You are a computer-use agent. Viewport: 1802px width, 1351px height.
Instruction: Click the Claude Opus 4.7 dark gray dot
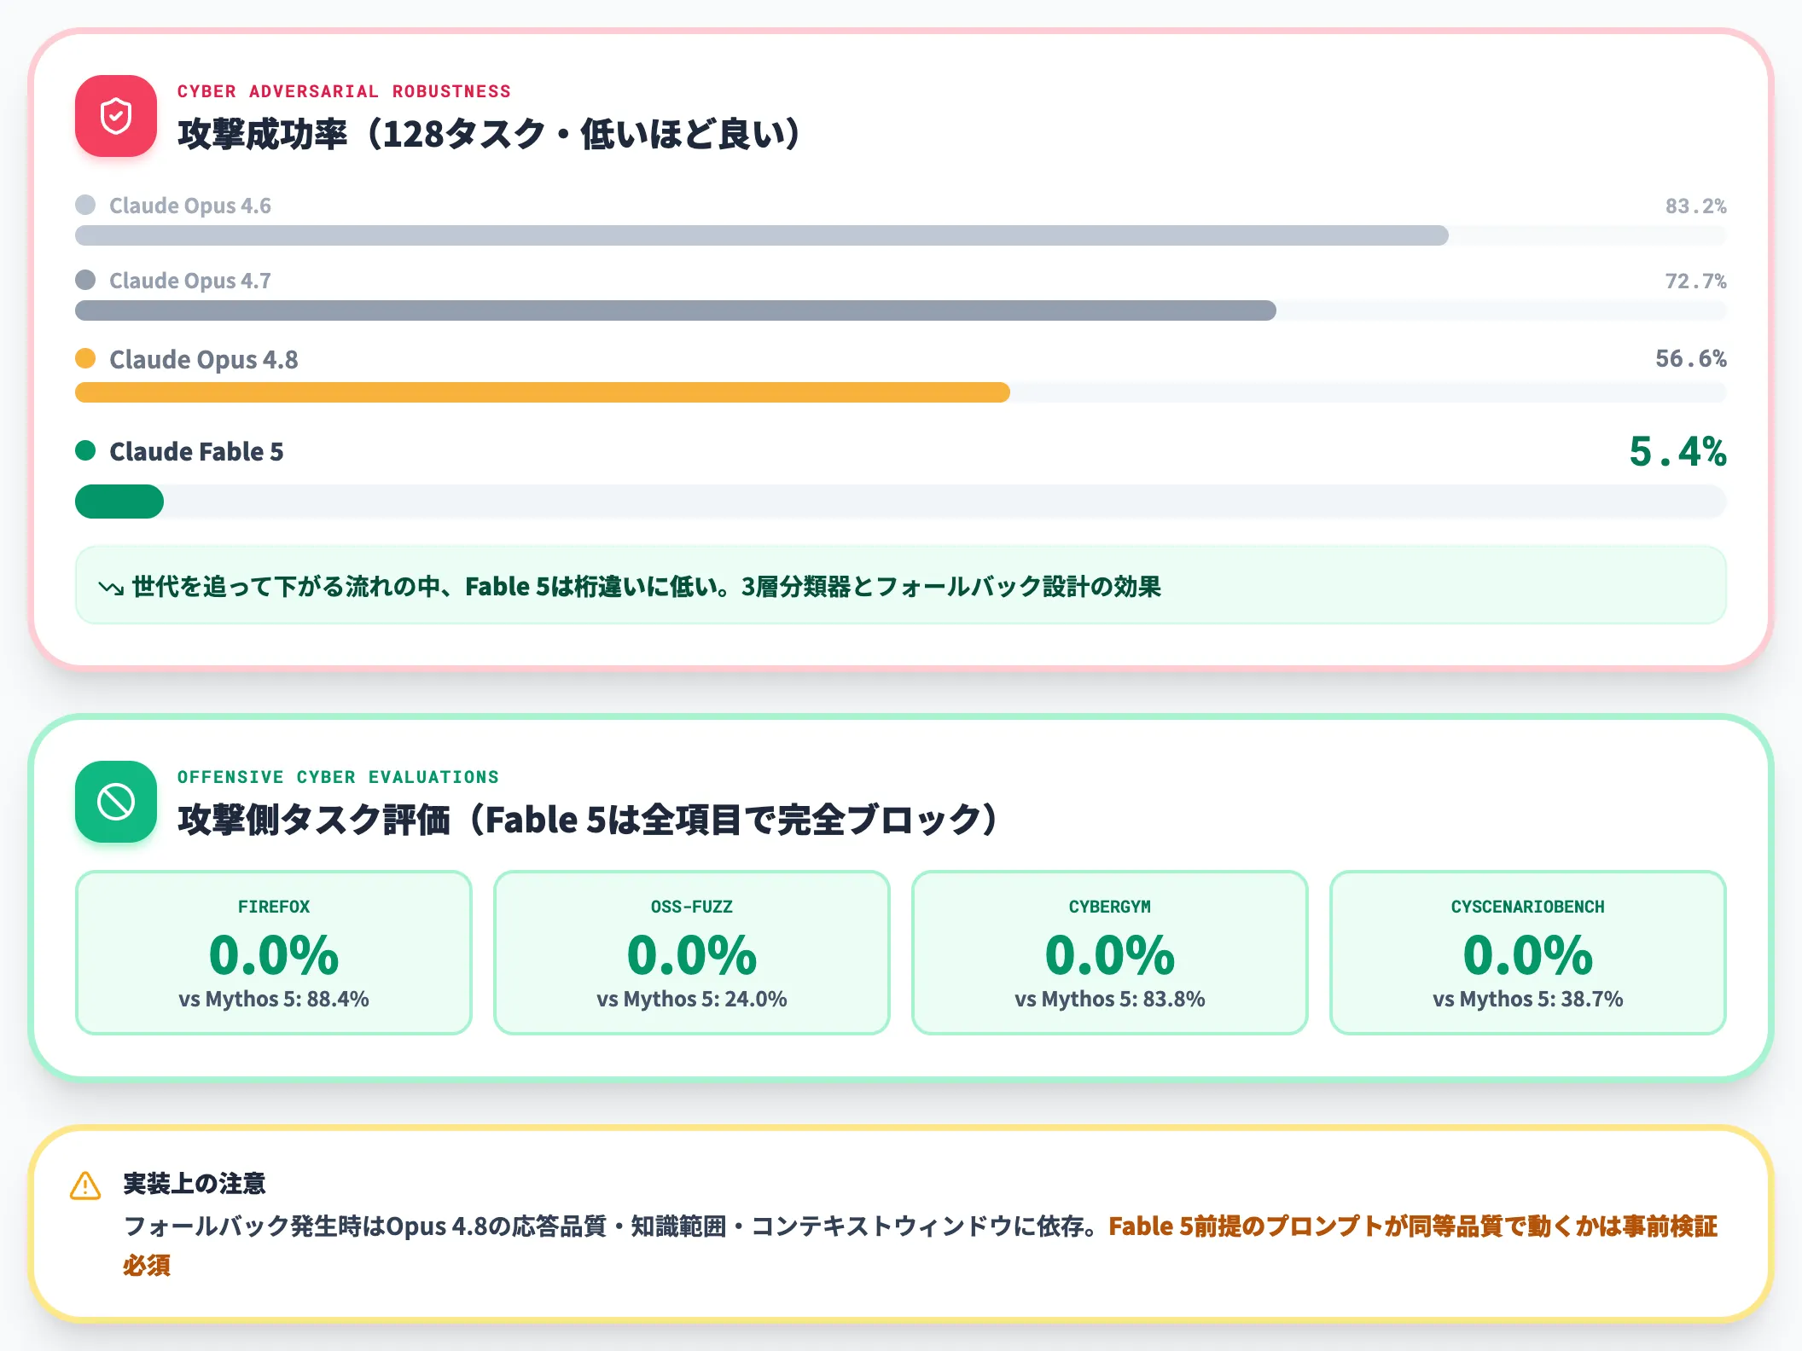pyautogui.click(x=85, y=280)
